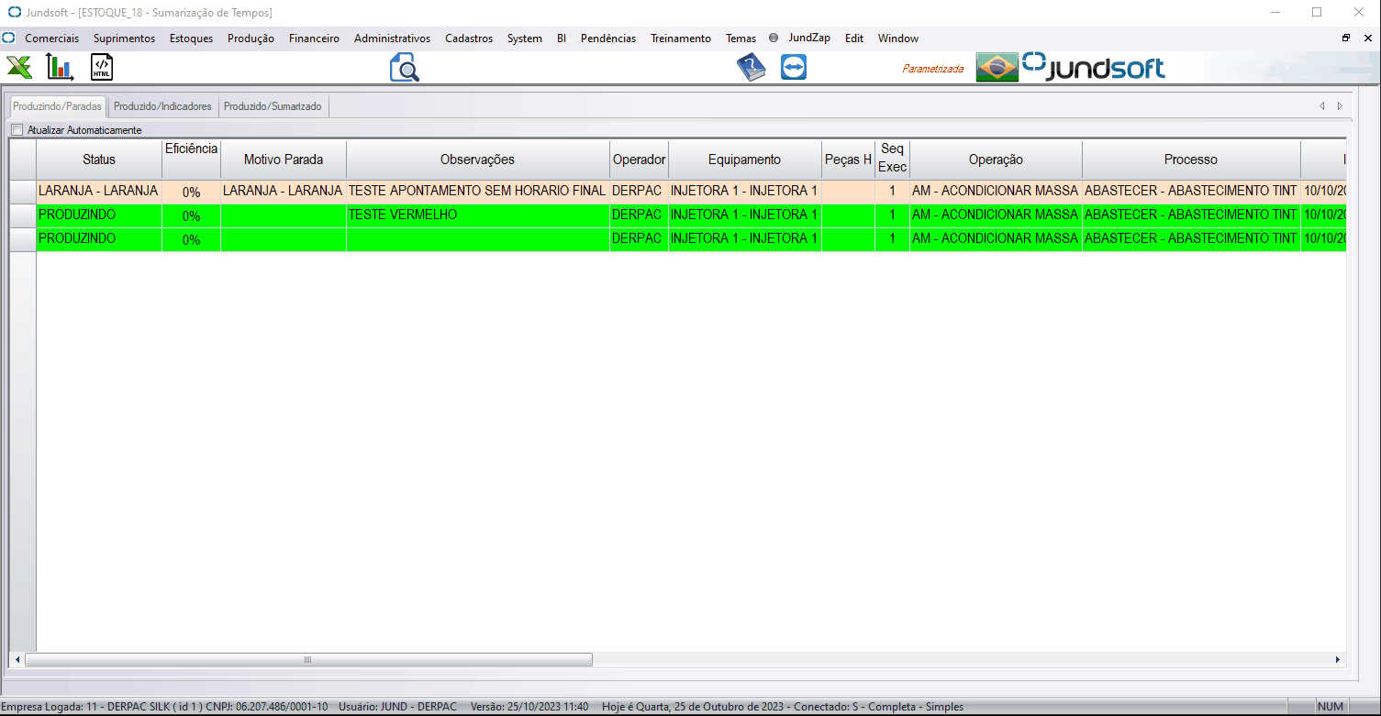
Task: Click row selector of LARANJA row
Action: pos(23,192)
